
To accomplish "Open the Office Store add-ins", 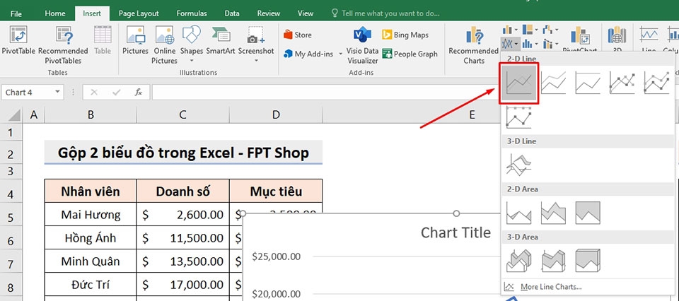I will (298, 35).
